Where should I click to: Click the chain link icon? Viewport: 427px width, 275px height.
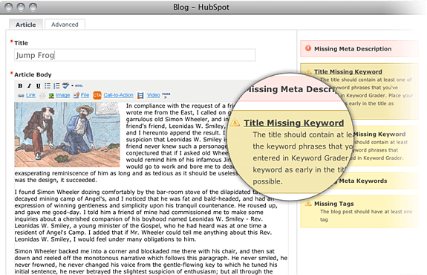coord(21,95)
